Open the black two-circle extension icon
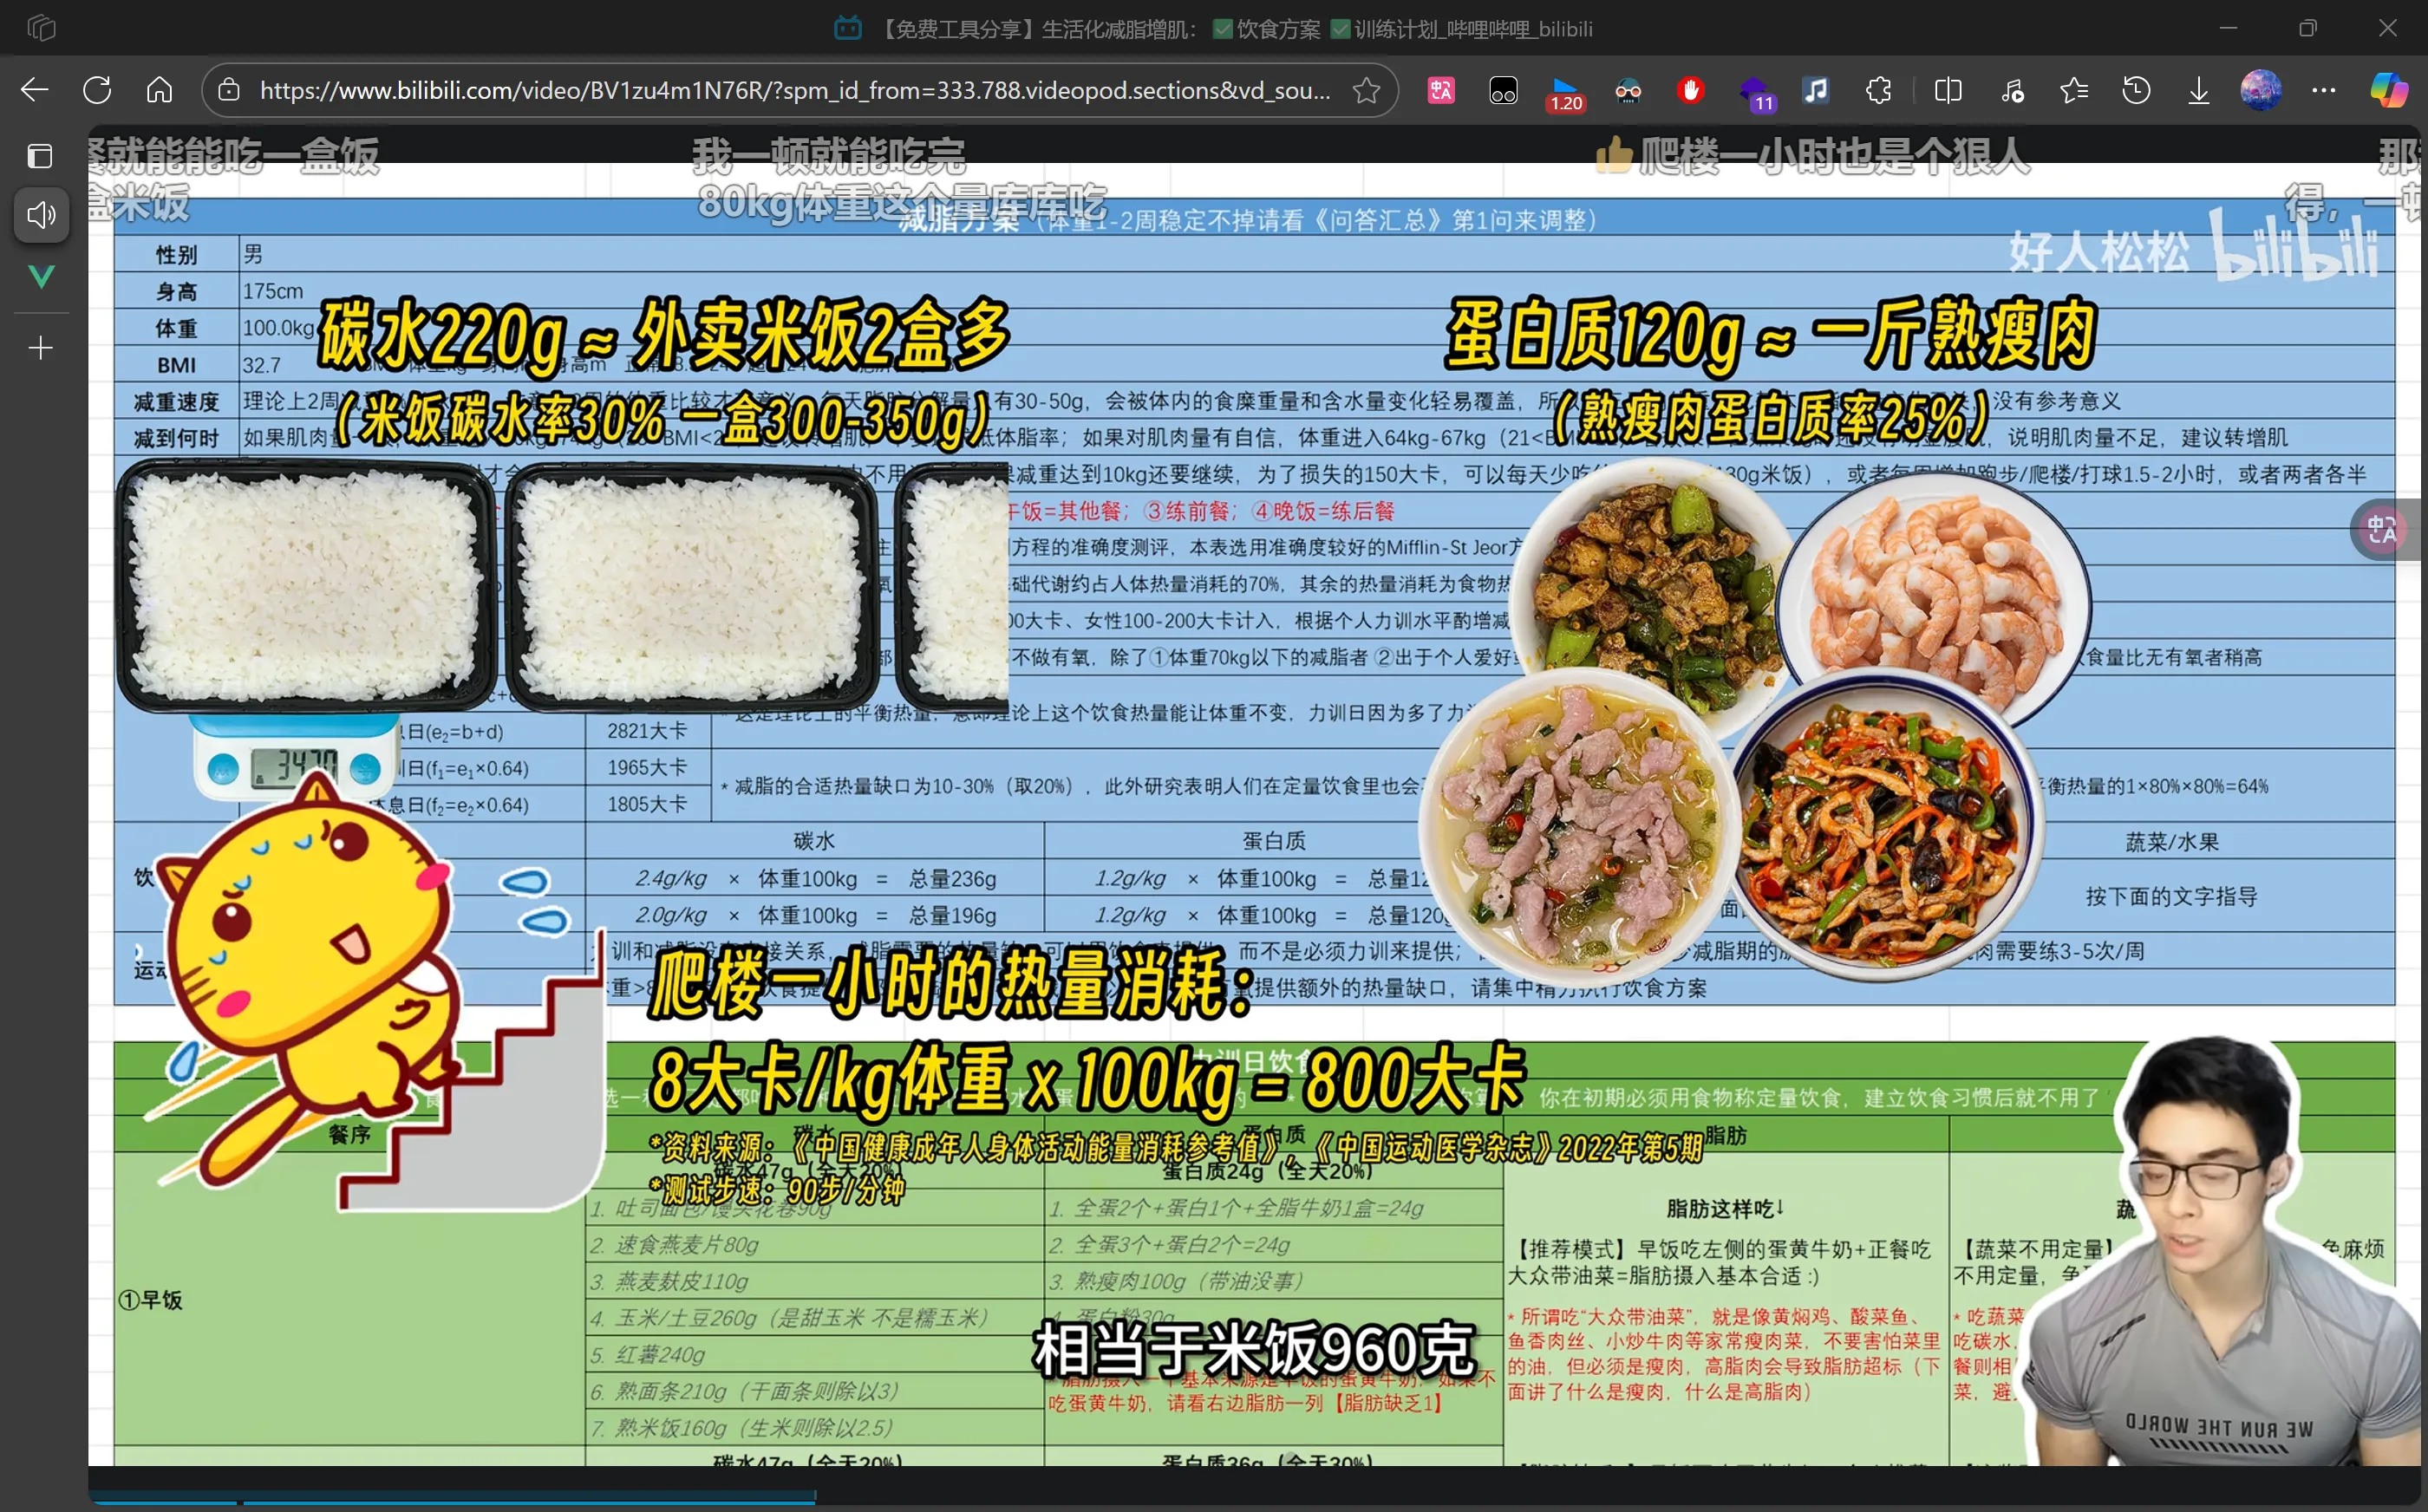2428x1512 pixels. point(1503,90)
